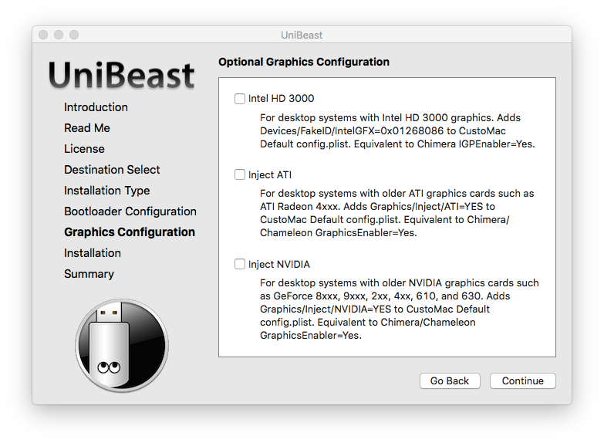Click the Intel HD 3000 description text

397,130
